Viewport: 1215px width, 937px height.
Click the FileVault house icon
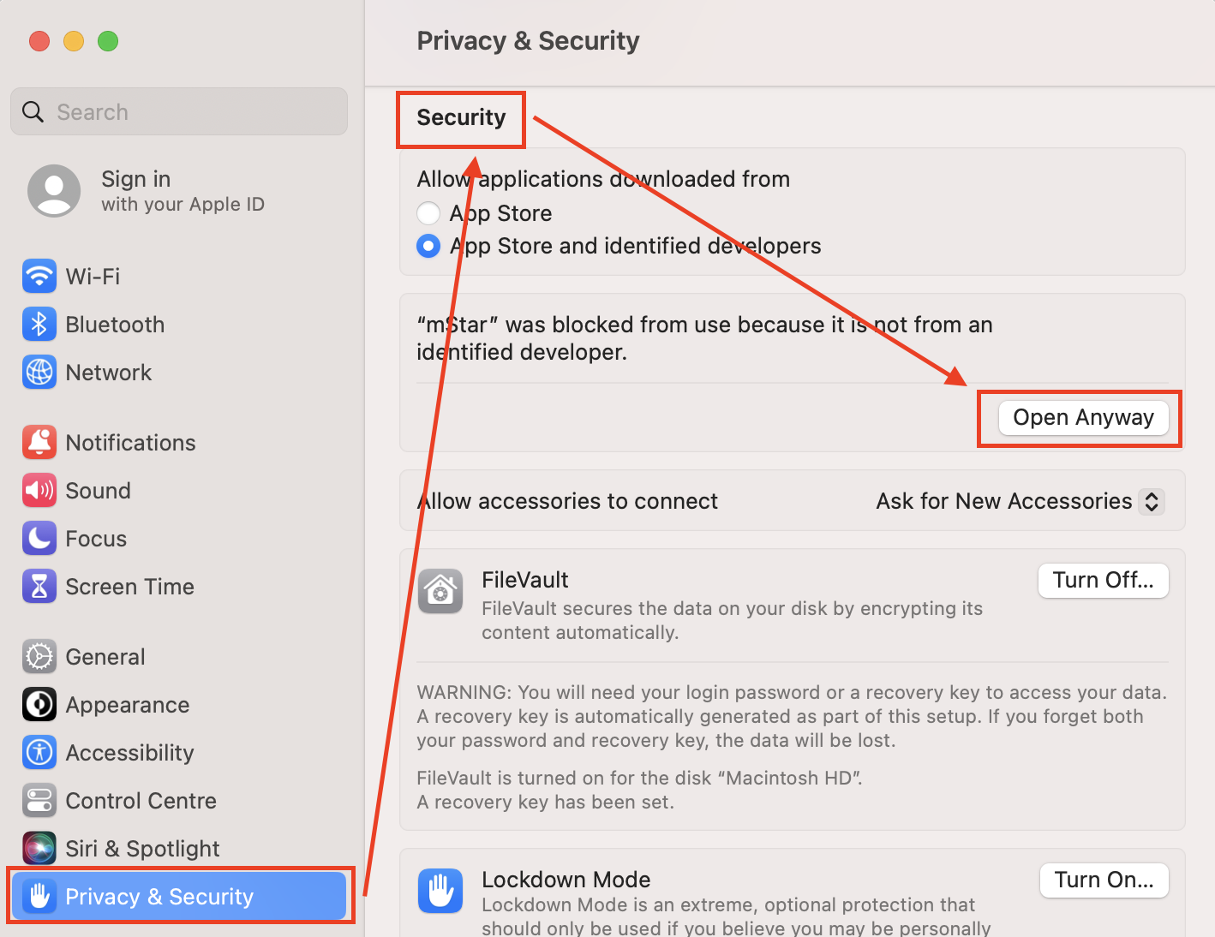tap(440, 591)
